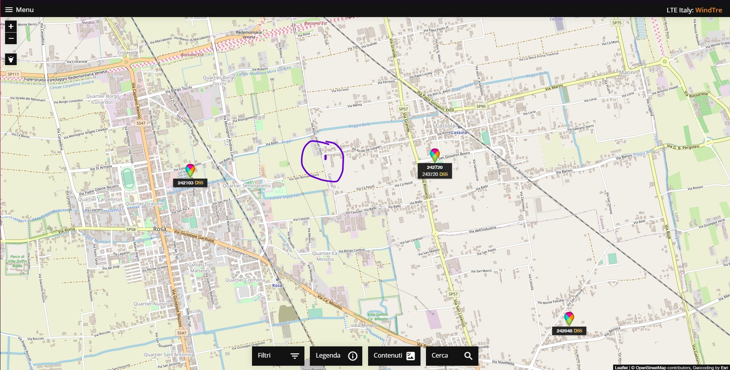This screenshot has height=370, width=730.
Task: Zoom out using the minus button
Action: coord(11,38)
